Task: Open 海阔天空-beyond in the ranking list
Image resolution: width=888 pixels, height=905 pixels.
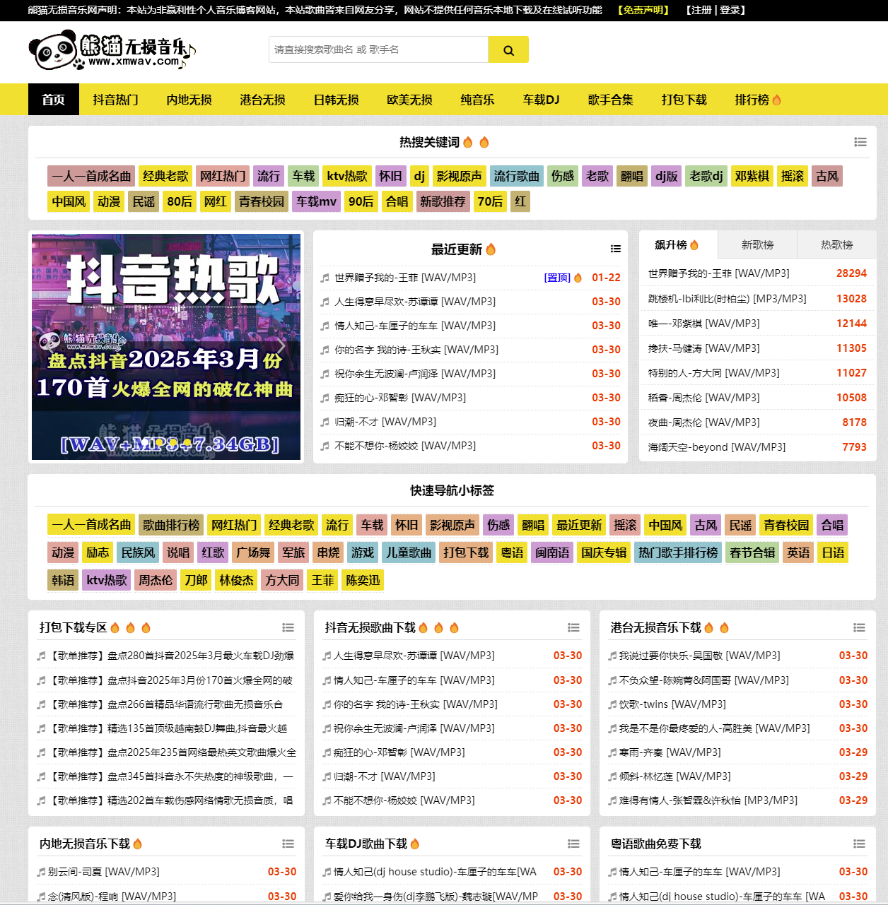Action: click(x=717, y=447)
